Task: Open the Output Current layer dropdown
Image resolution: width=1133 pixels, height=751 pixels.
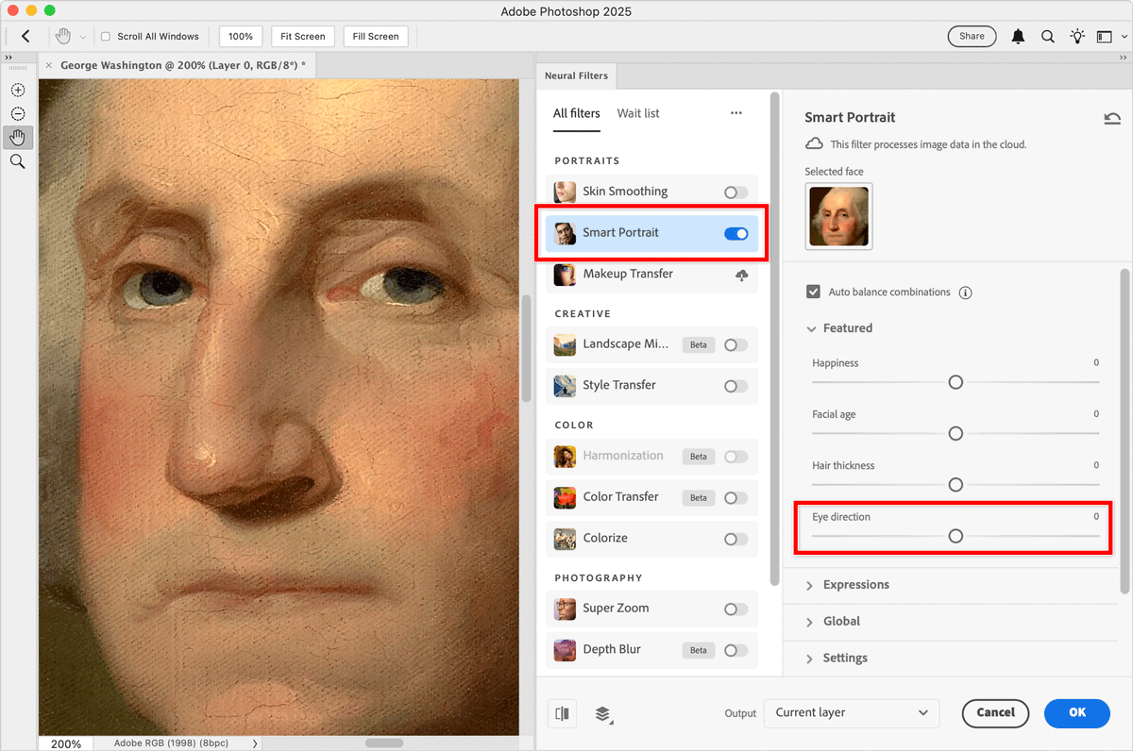Action: tap(852, 713)
